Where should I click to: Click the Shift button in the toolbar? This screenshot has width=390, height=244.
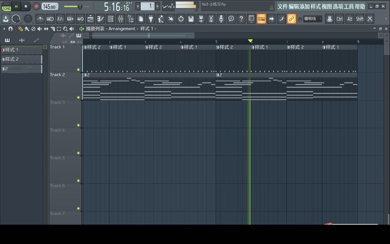tap(360, 19)
